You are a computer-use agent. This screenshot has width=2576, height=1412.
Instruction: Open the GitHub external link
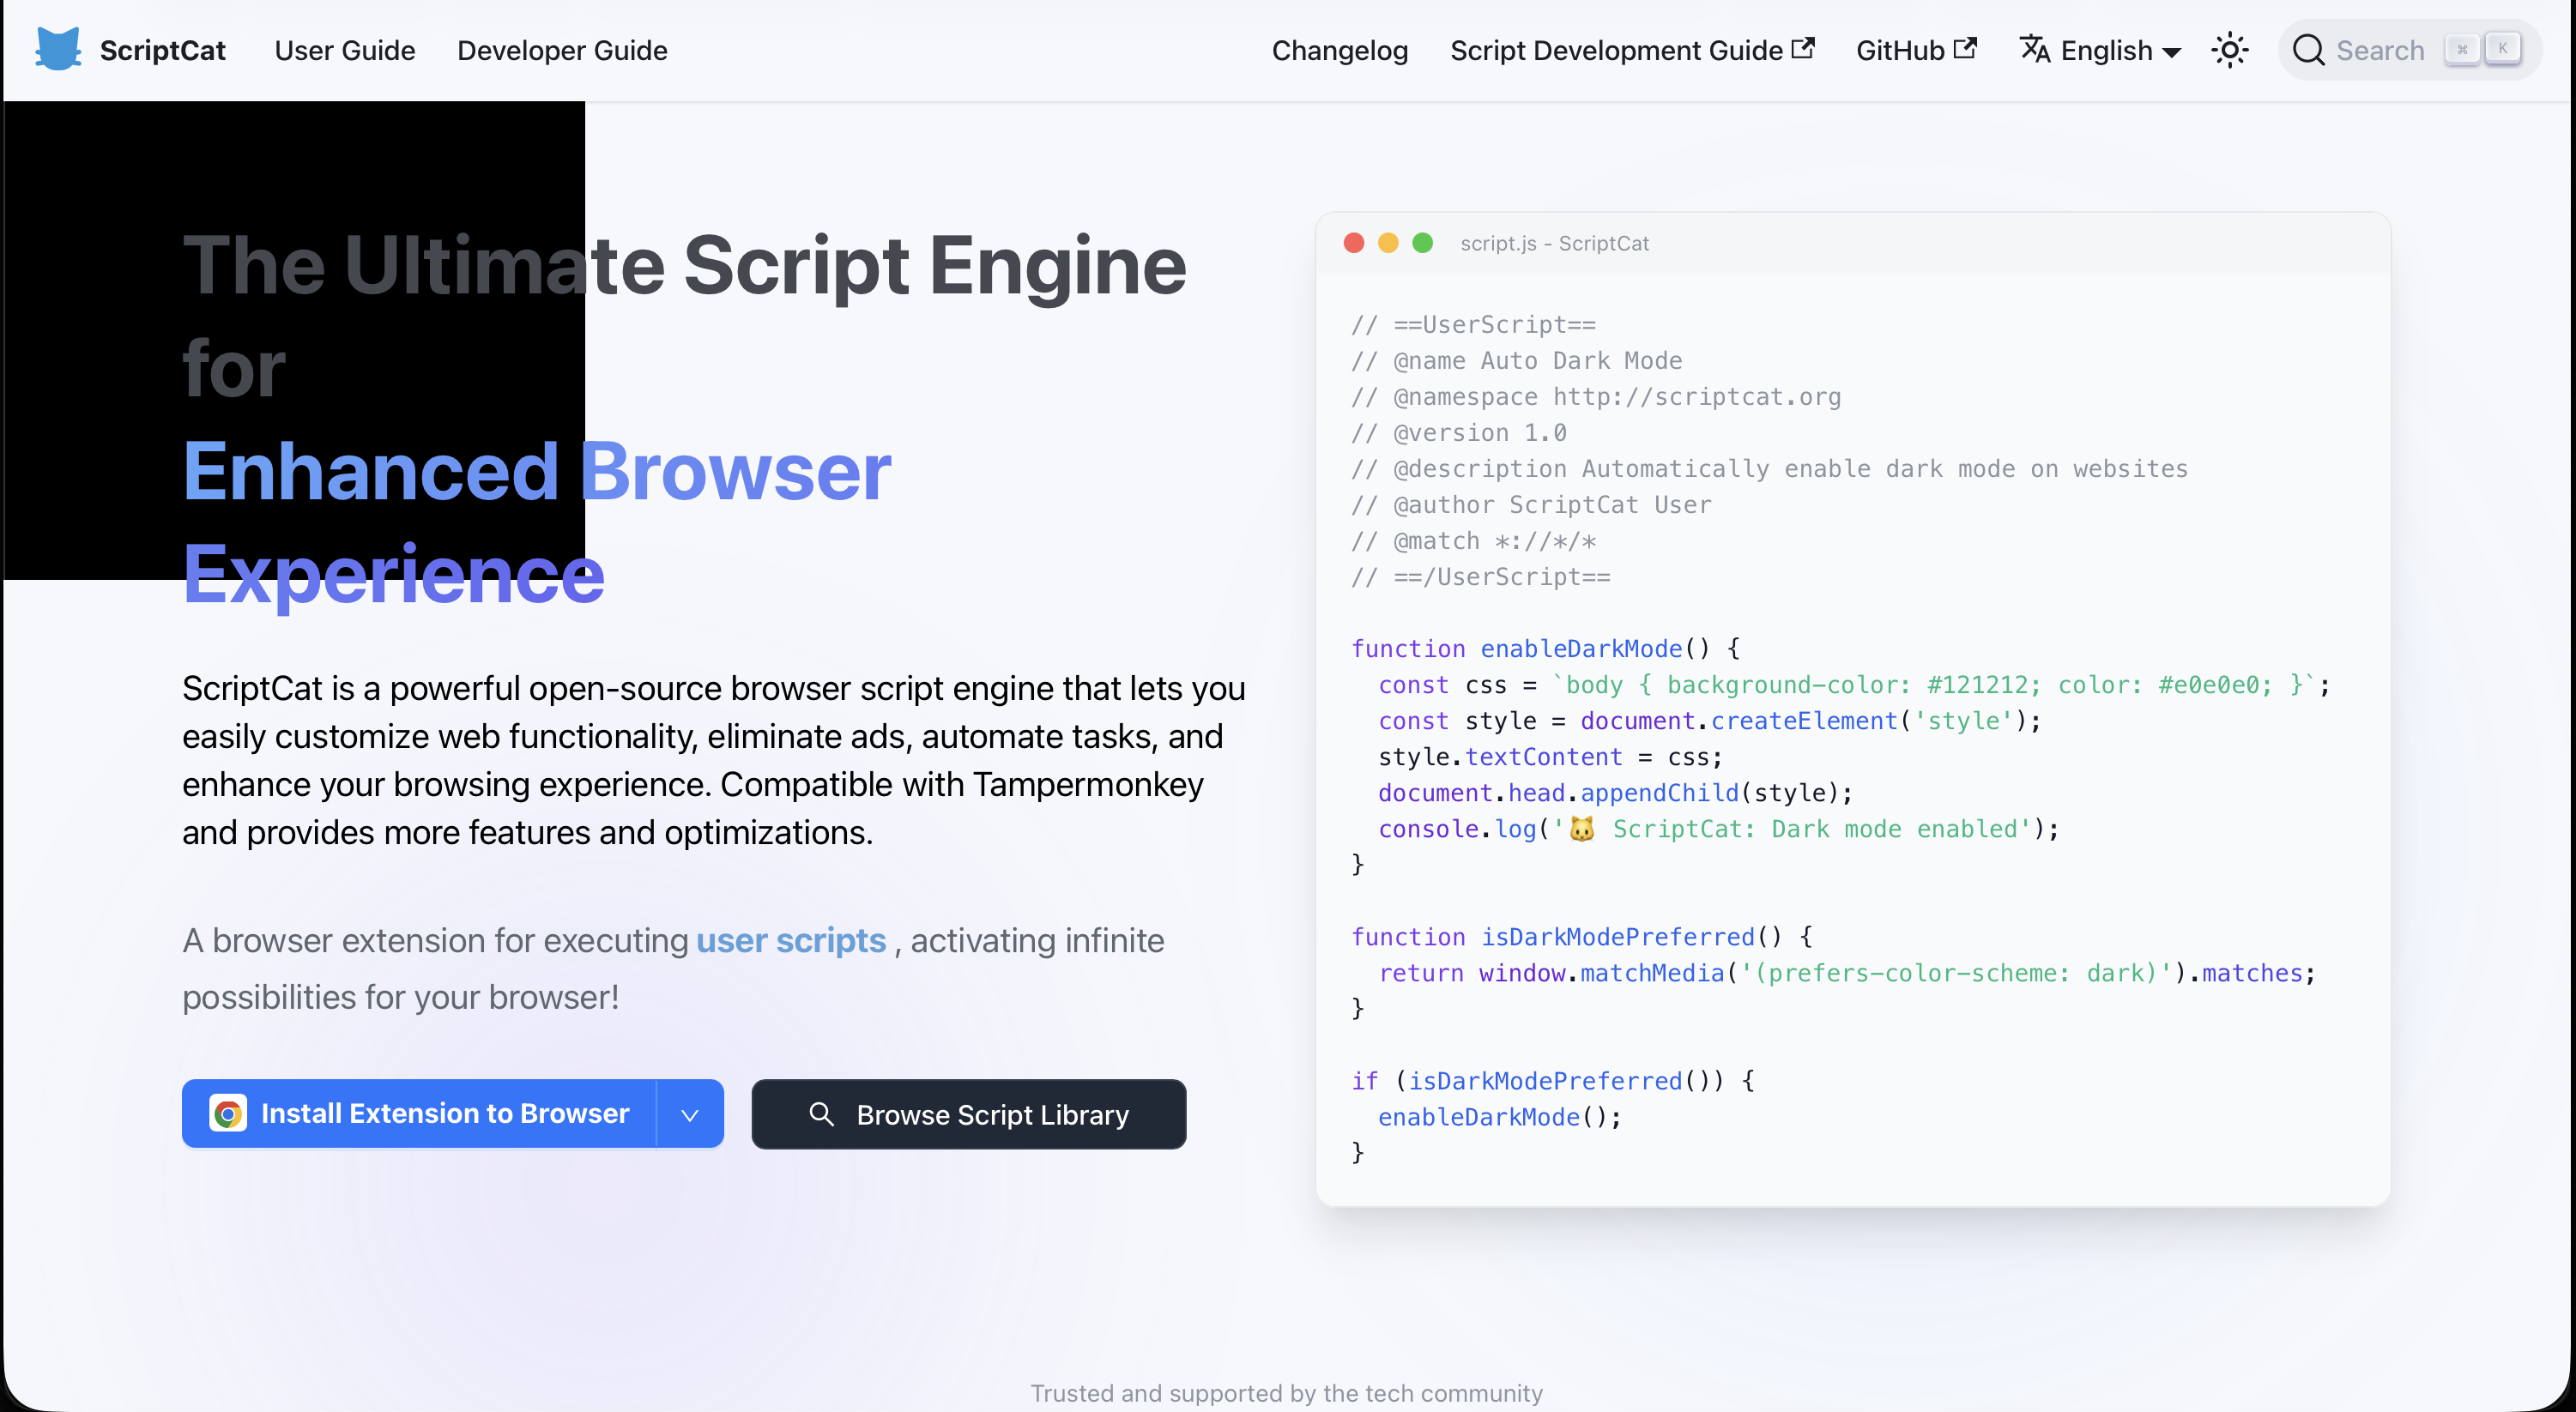point(1916,50)
